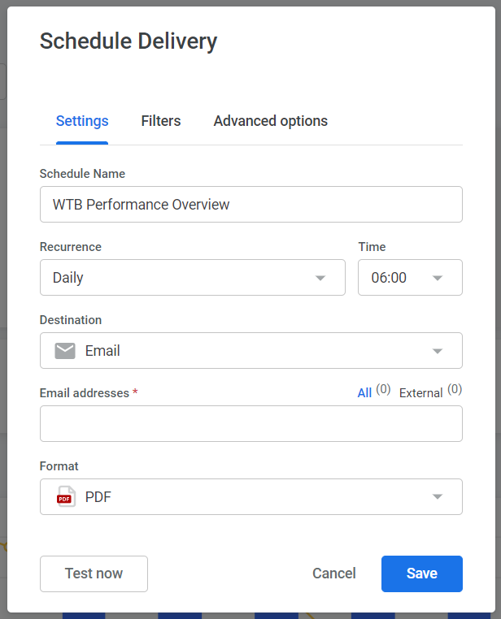This screenshot has height=619, width=501.
Task: Click the Test now button
Action: (x=94, y=574)
